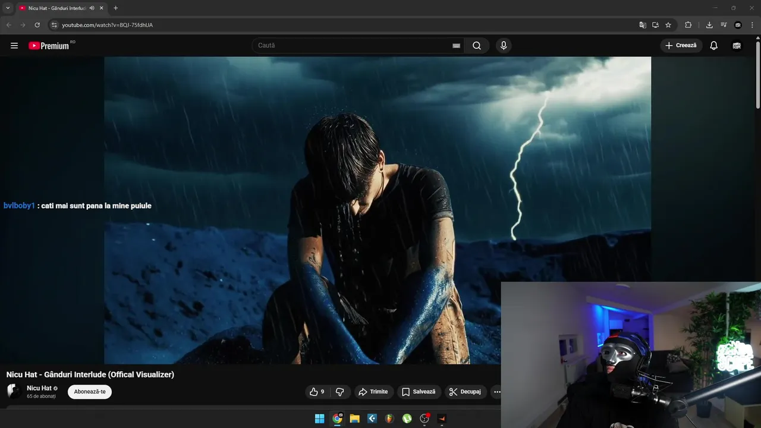This screenshot has width=761, height=428.
Task: Click the Trimite share button
Action: (x=373, y=392)
